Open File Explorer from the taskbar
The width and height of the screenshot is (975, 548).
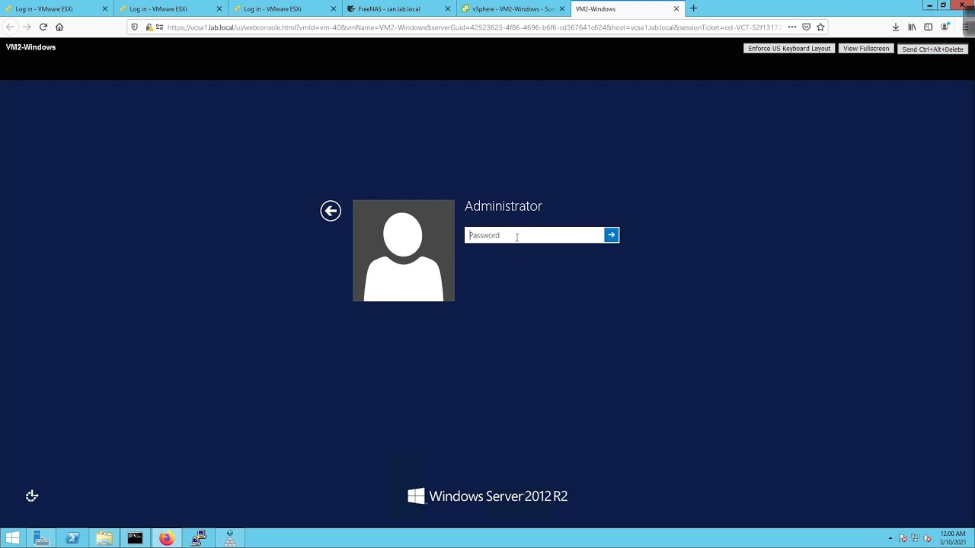[104, 538]
